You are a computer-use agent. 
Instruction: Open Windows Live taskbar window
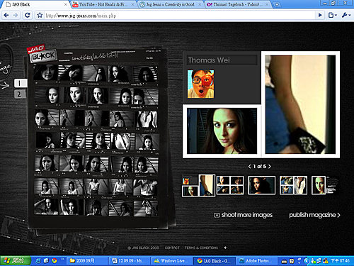point(171,260)
